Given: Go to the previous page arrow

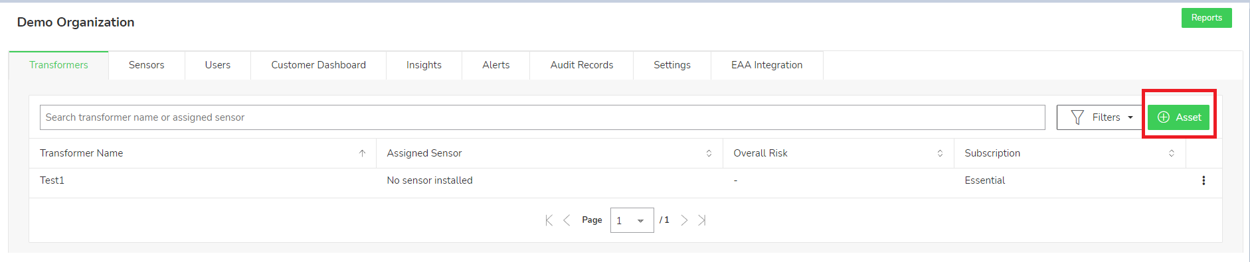Looking at the screenshot, I should coord(567,220).
